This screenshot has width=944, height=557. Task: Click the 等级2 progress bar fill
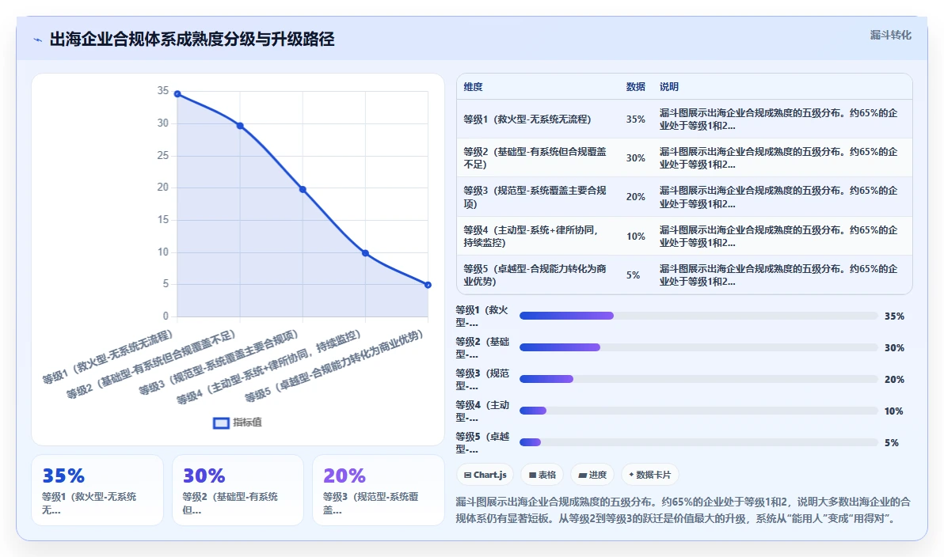click(560, 347)
